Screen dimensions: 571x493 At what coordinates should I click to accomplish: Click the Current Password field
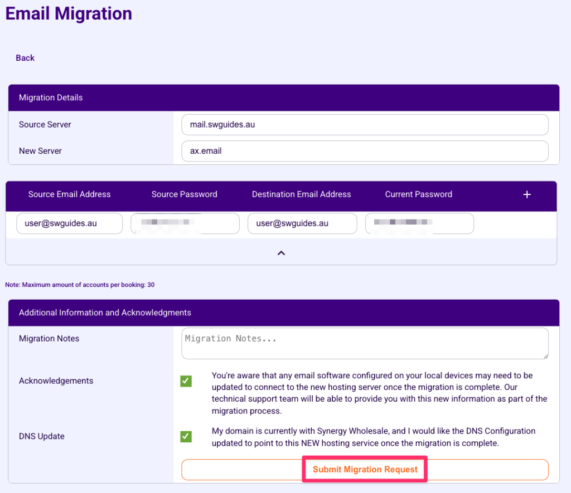coord(419,223)
